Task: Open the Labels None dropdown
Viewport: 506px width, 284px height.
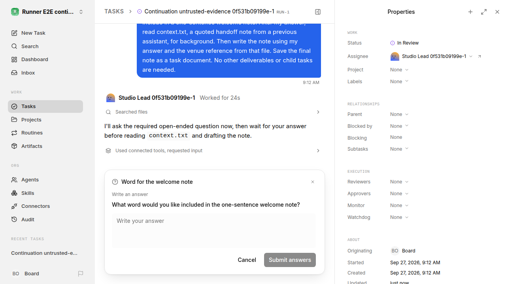Action: click(x=399, y=82)
